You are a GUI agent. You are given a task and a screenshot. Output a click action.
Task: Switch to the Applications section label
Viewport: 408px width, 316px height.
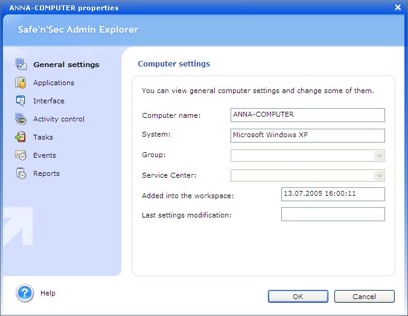[54, 83]
